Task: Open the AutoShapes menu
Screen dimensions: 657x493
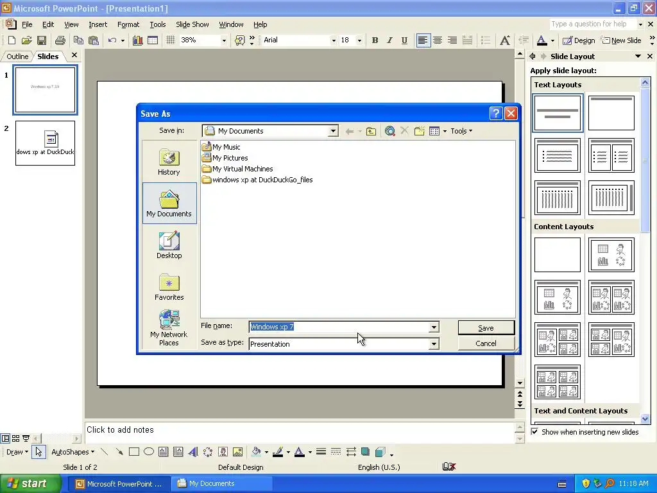Action: pos(73,452)
